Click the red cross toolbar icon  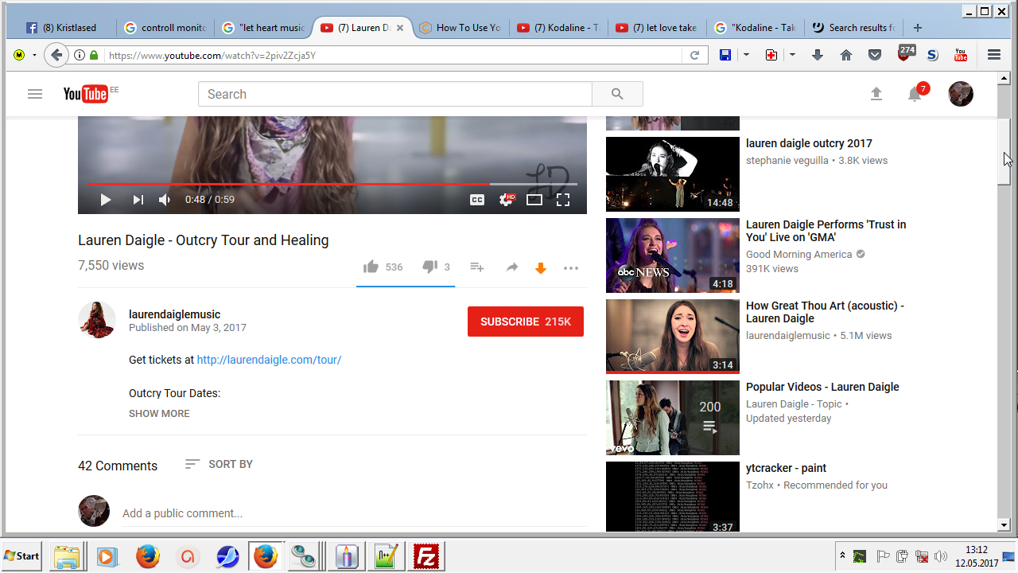click(x=771, y=55)
